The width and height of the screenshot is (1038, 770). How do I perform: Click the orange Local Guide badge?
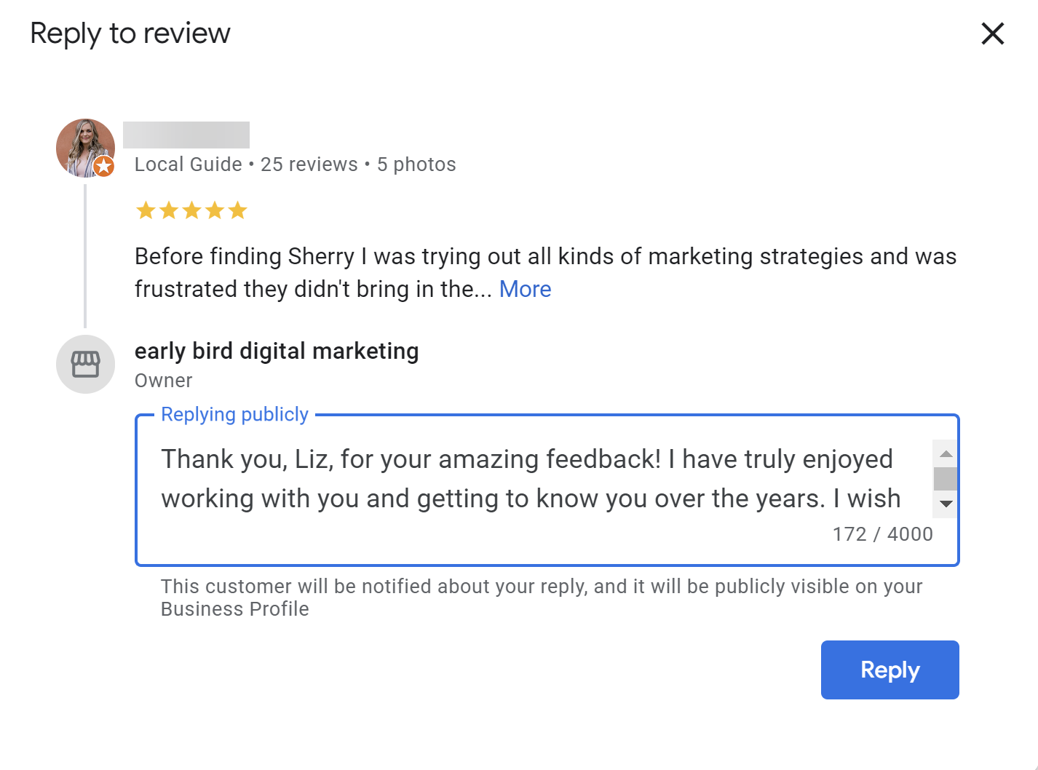[x=104, y=167]
